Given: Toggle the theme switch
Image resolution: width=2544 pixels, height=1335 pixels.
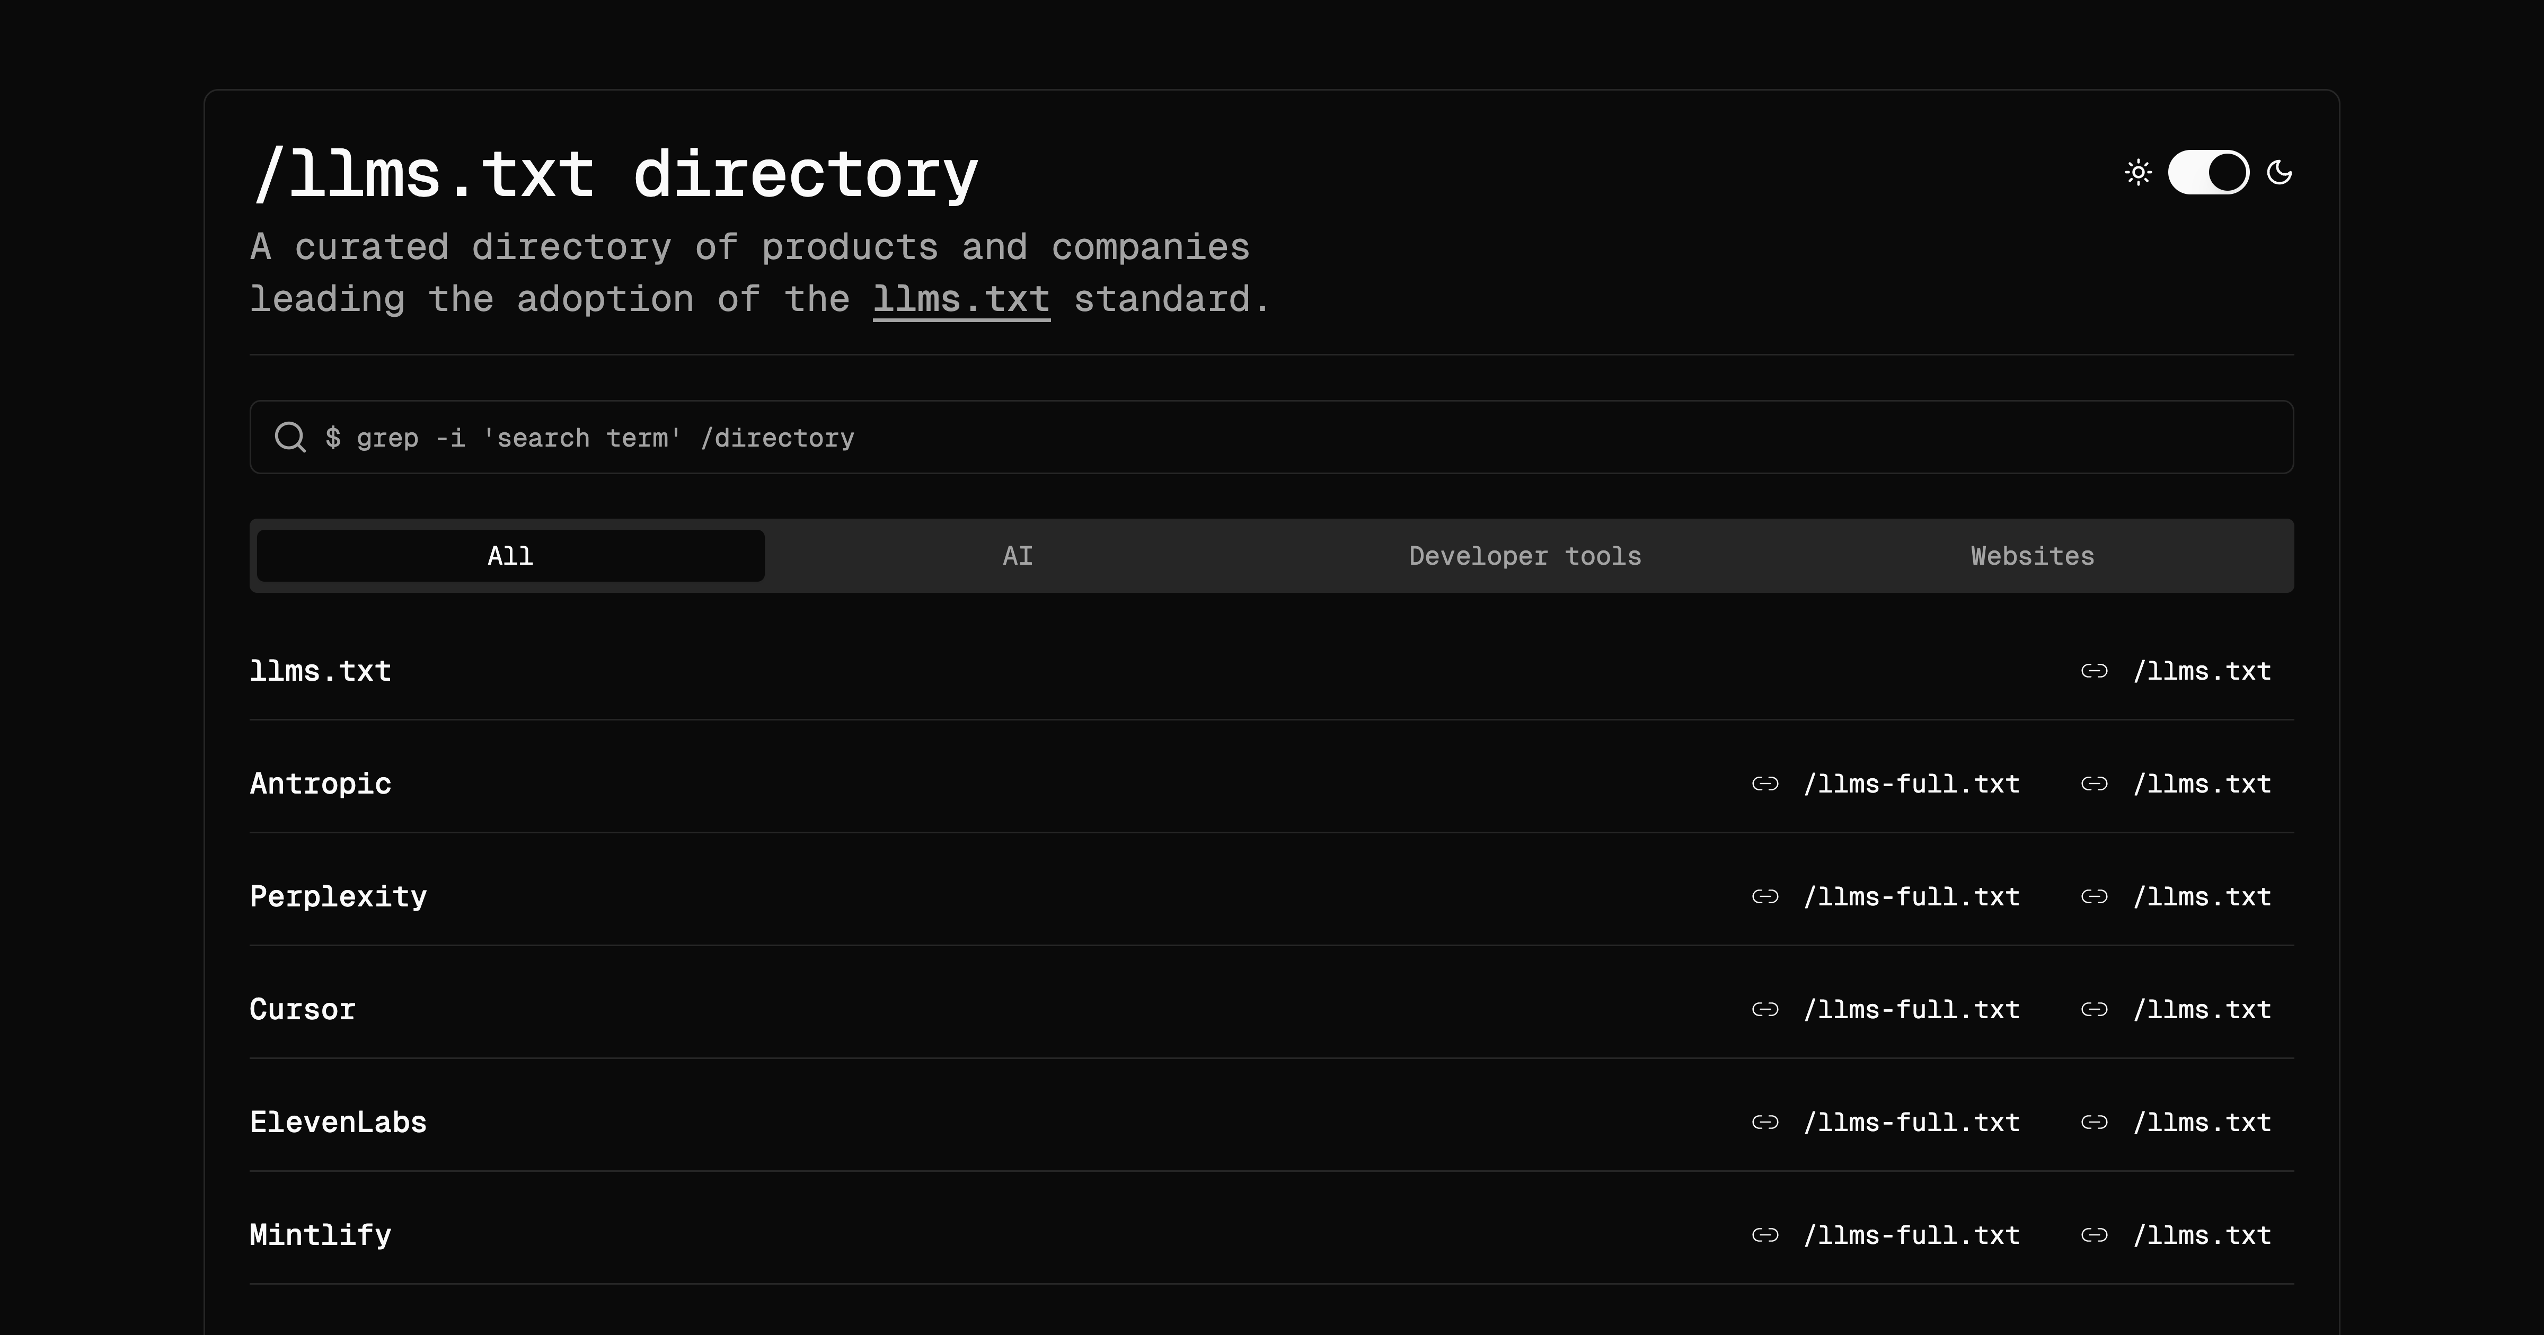Looking at the screenshot, I should point(2208,173).
